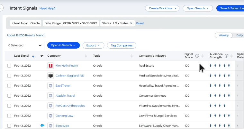Click the Save & Subscribe button
This screenshot has height=129, width=244.
[230, 8]
